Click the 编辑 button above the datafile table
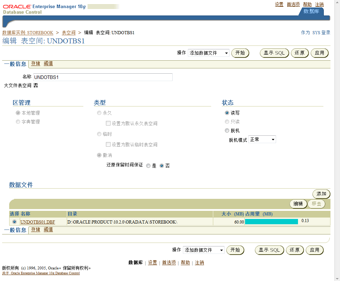This screenshot has height=281, width=340. pos(298,204)
